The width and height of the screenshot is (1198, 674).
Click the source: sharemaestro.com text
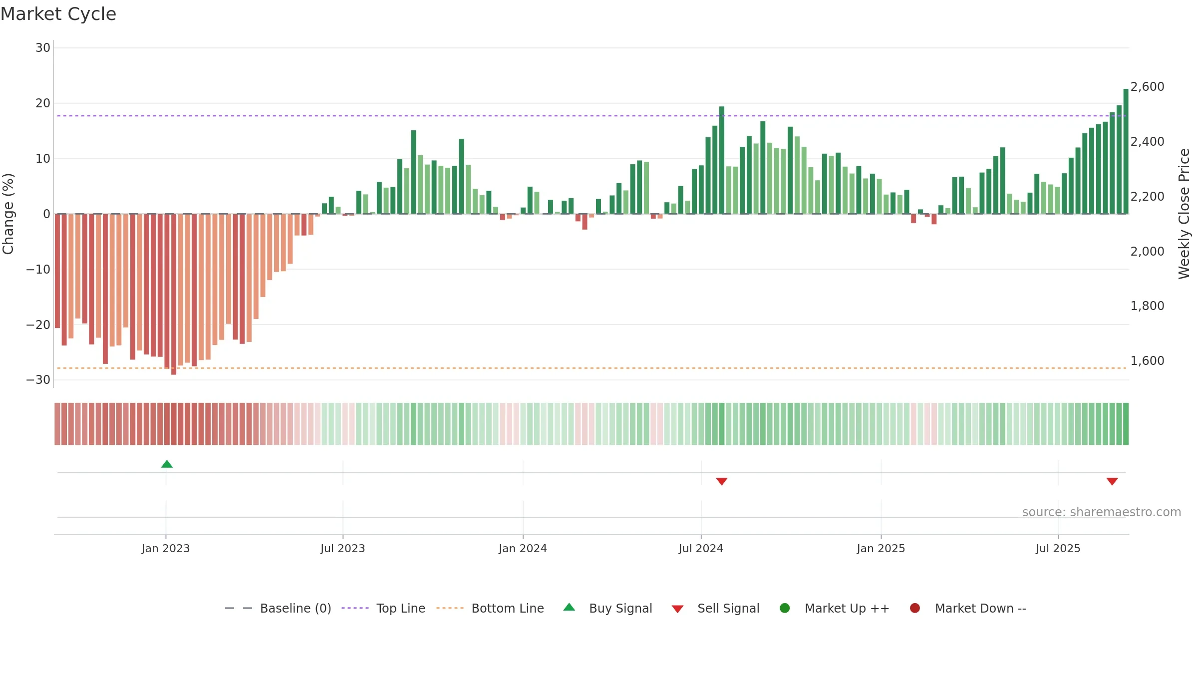coord(1102,512)
